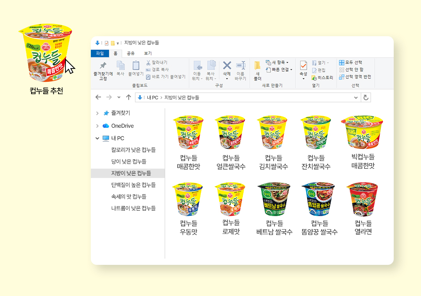Click the 편집 edit option
The width and height of the screenshot is (421, 296).
coord(319,70)
